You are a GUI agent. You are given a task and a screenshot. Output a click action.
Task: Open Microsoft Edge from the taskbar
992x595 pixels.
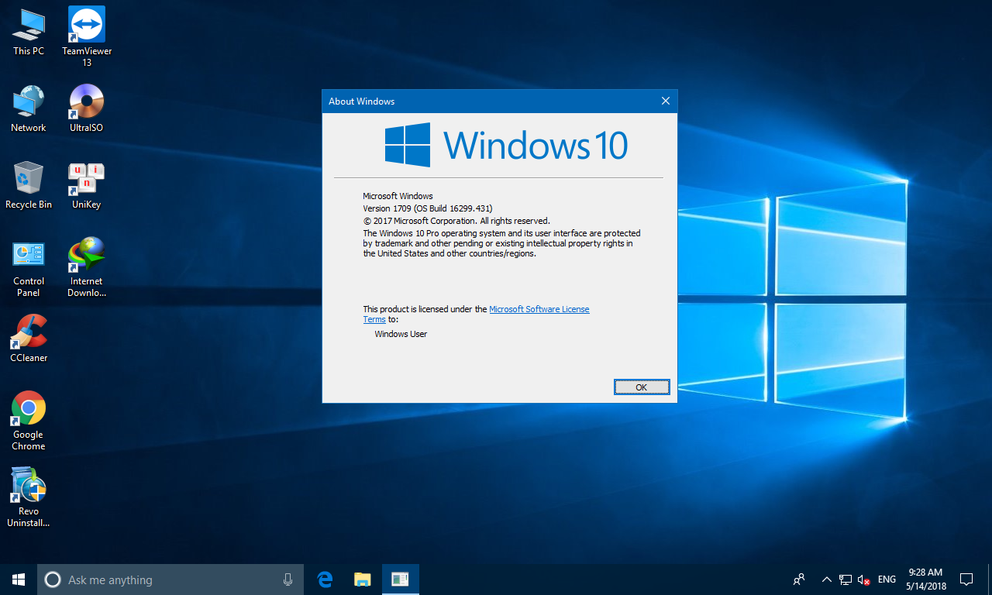point(325,580)
